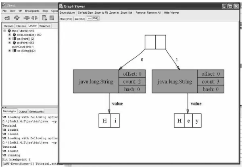Minimize the Graph Viewer window
This screenshot has height=167, width=244.
(225, 6)
